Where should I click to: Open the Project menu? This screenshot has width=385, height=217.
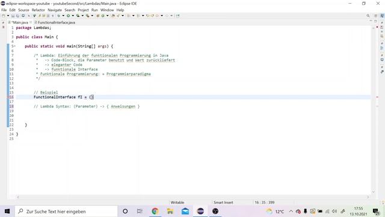[x=83, y=10]
